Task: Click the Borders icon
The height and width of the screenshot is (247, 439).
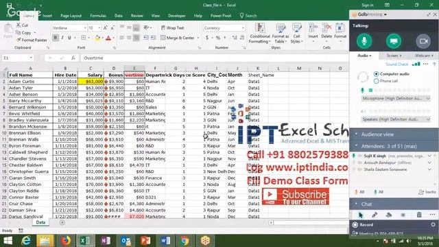Action: point(84,38)
